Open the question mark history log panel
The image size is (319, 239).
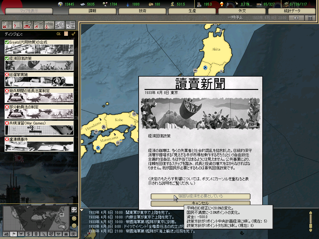17,25
